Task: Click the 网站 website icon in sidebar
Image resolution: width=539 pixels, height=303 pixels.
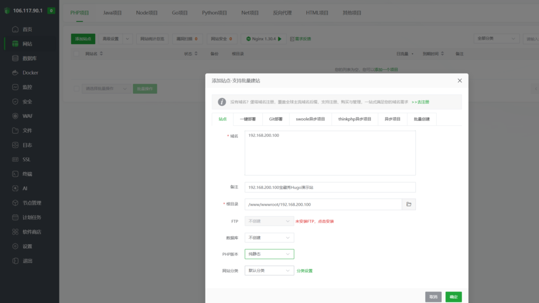Action: click(15, 44)
